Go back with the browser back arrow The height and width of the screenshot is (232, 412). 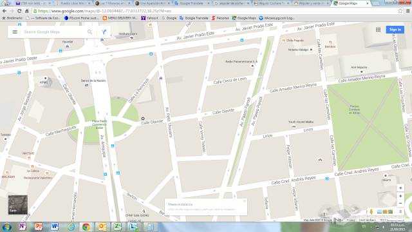pos(5,11)
